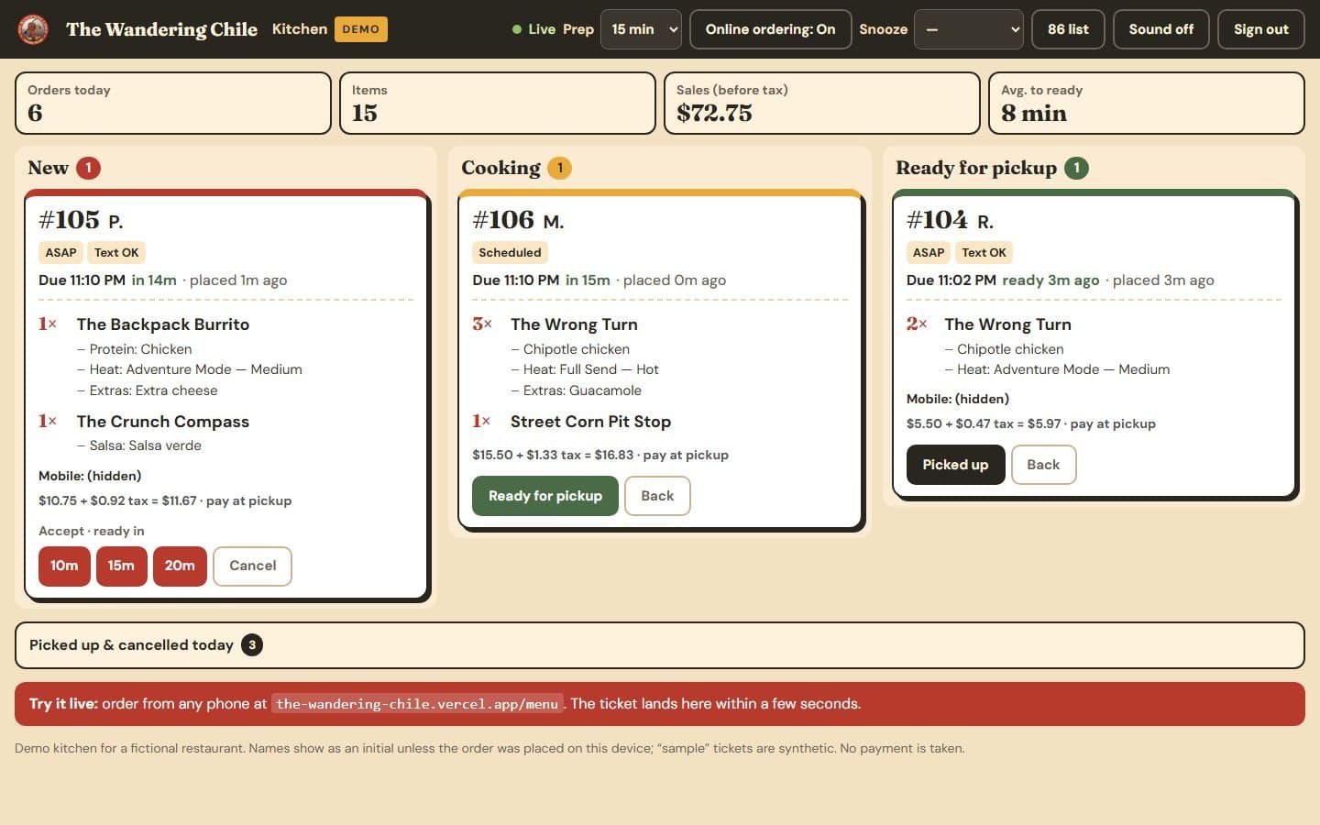The height and width of the screenshot is (825, 1320).
Task: Click ASAP tag on order #104
Action: pyautogui.click(x=929, y=252)
